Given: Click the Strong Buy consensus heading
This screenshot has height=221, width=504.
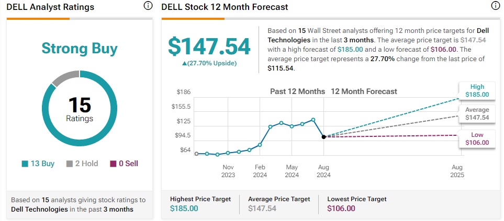Looking at the screenshot, I should click(80, 49).
